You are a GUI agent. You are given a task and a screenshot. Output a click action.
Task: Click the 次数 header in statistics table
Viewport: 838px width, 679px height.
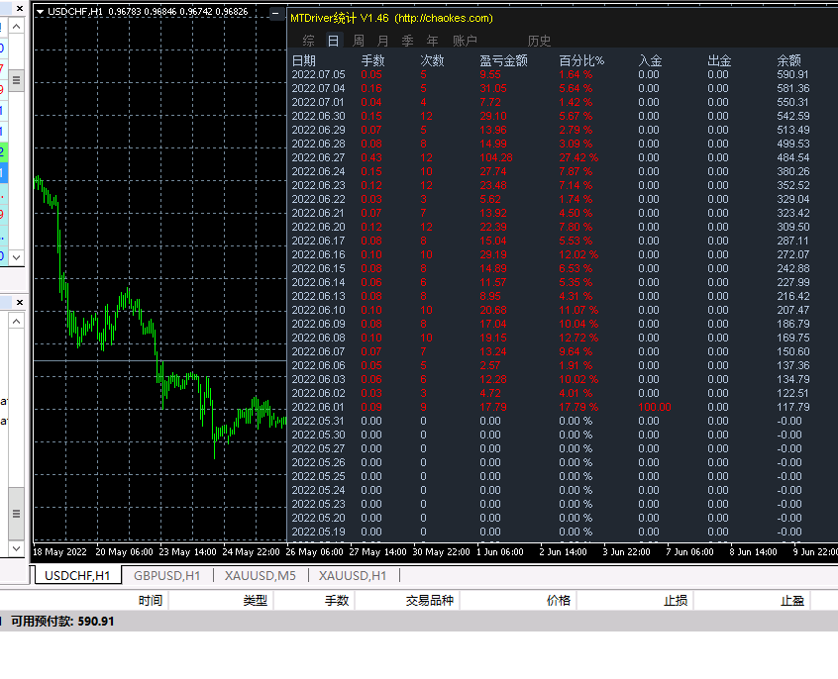click(x=432, y=60)
